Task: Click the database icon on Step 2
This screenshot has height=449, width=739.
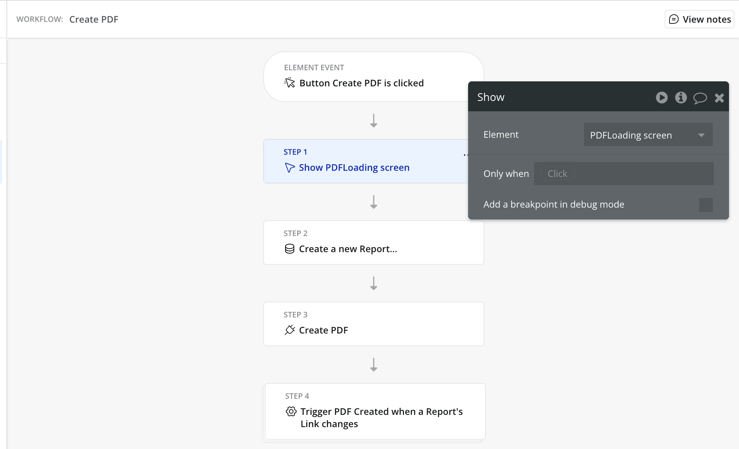Action: [x=290, y=249]
